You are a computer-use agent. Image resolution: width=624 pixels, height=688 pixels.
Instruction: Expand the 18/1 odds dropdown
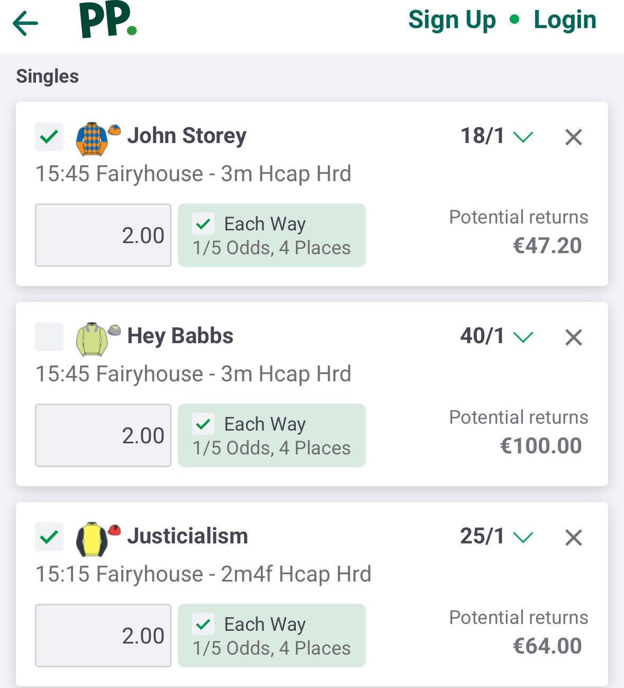pyautogui.click(x=523, y=137)
